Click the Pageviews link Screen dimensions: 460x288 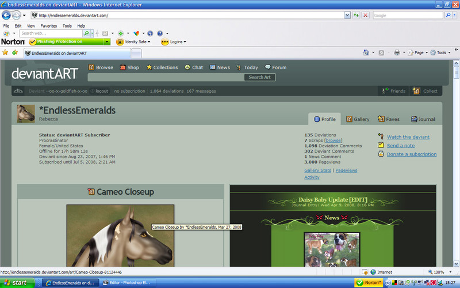(x=347, y=170)
